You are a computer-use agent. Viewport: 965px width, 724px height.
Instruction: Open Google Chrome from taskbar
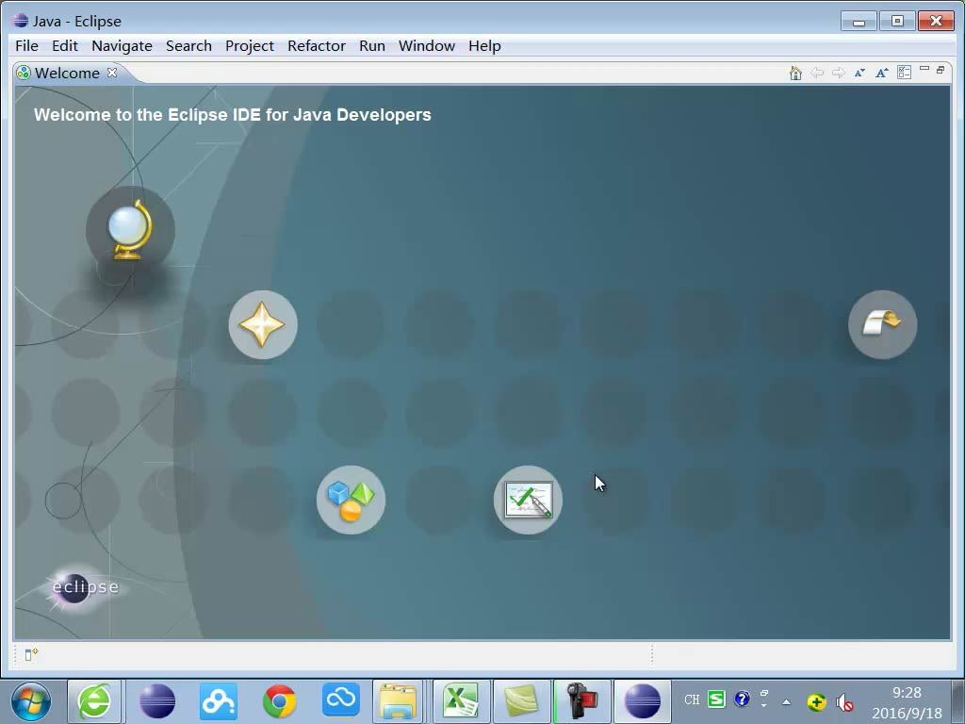pos(279,701)
